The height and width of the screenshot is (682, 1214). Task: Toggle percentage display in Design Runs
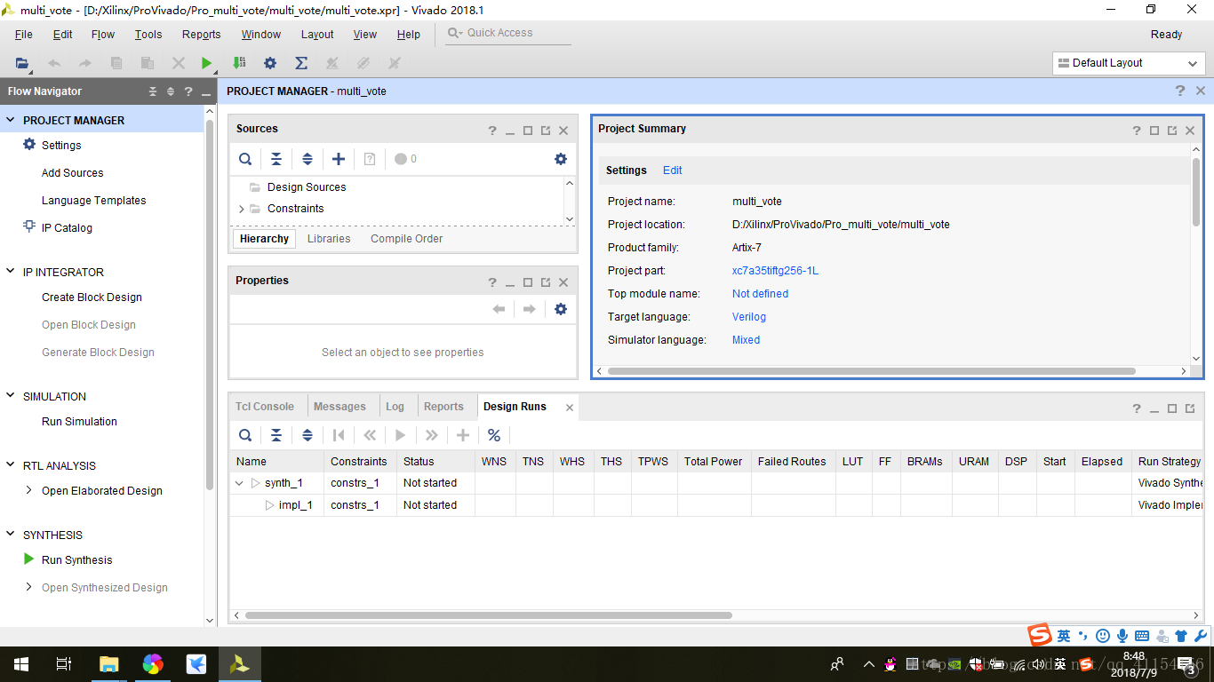tap(494, 435)
